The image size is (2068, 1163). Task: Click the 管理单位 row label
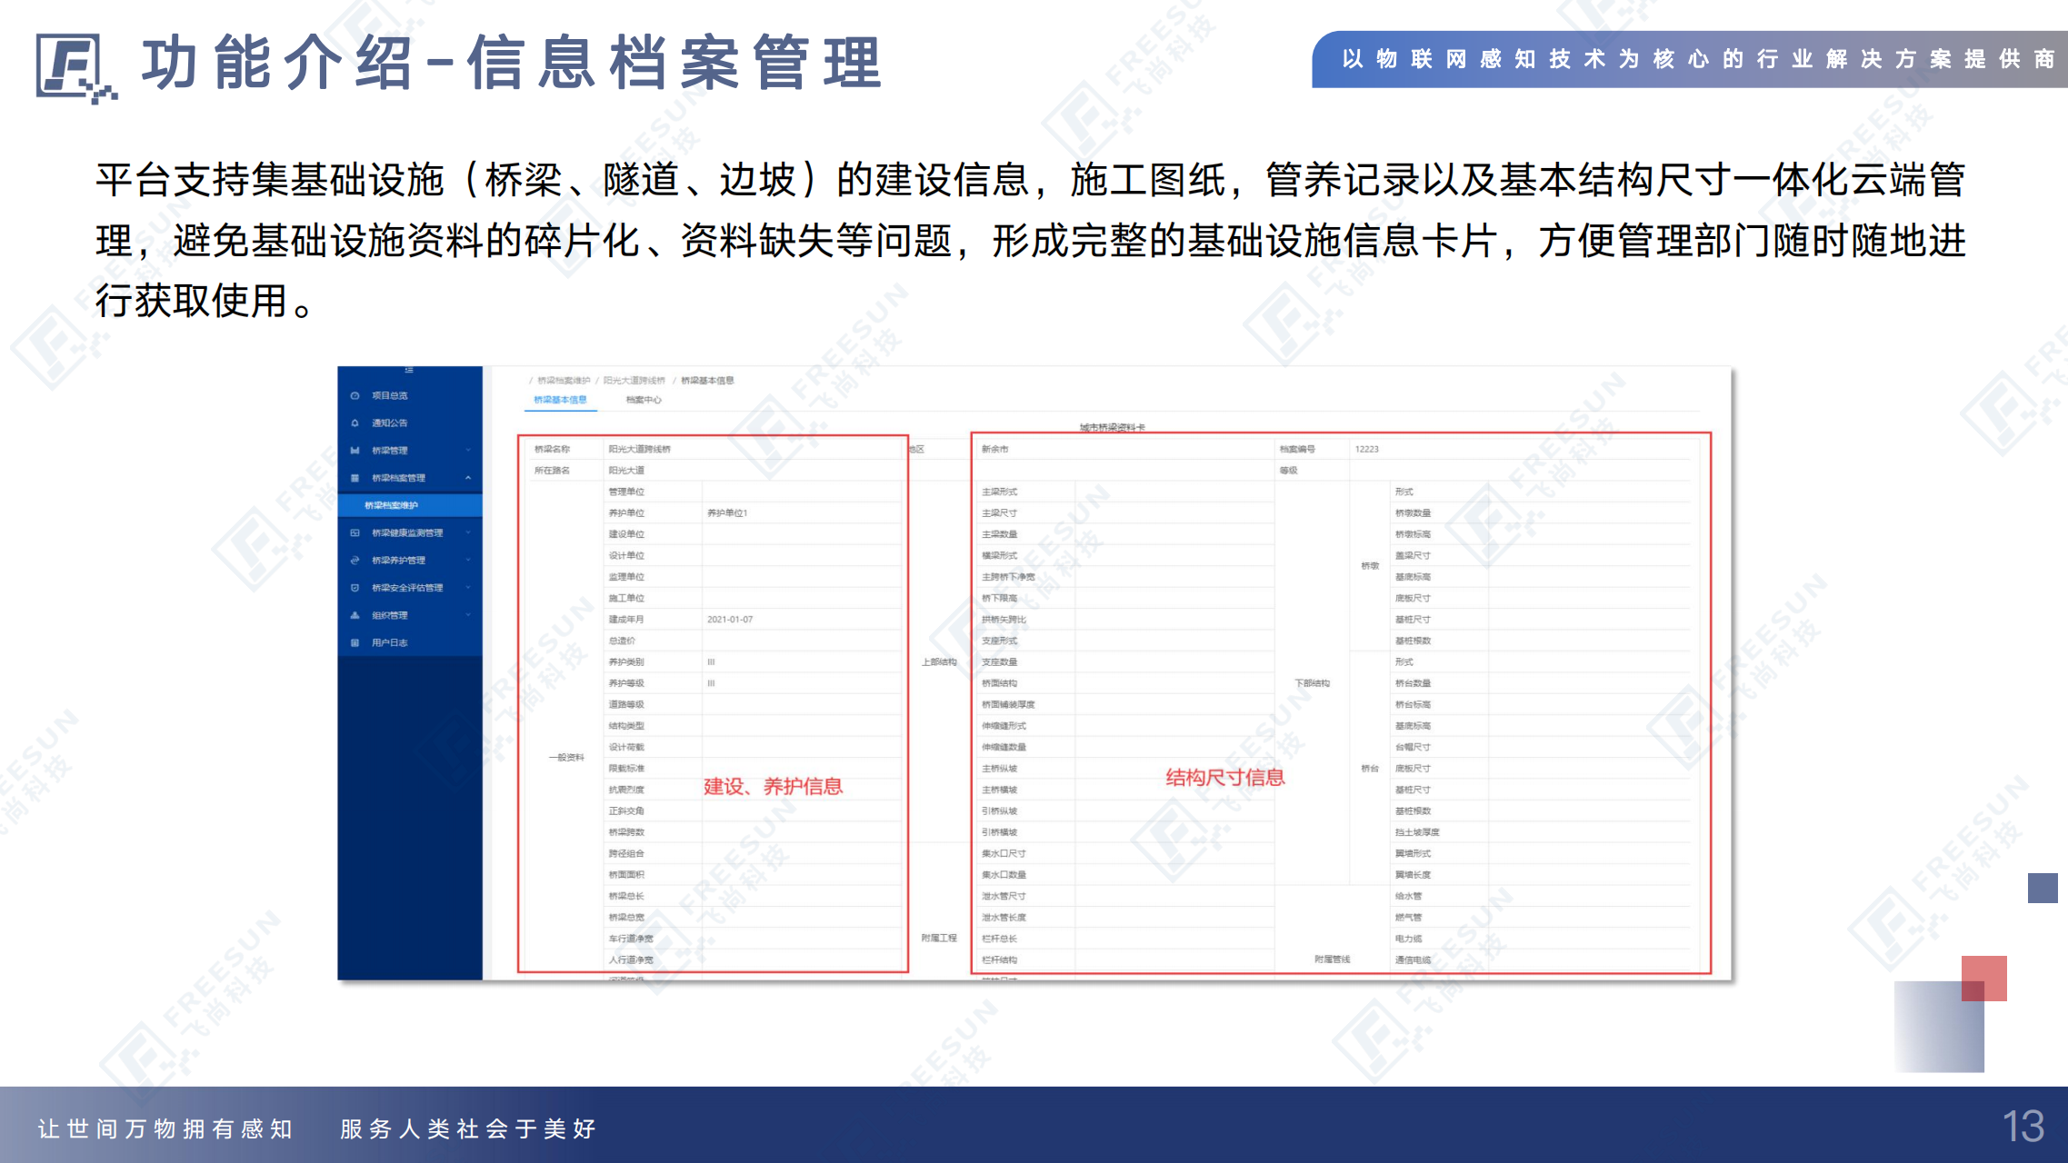point(626,492)
